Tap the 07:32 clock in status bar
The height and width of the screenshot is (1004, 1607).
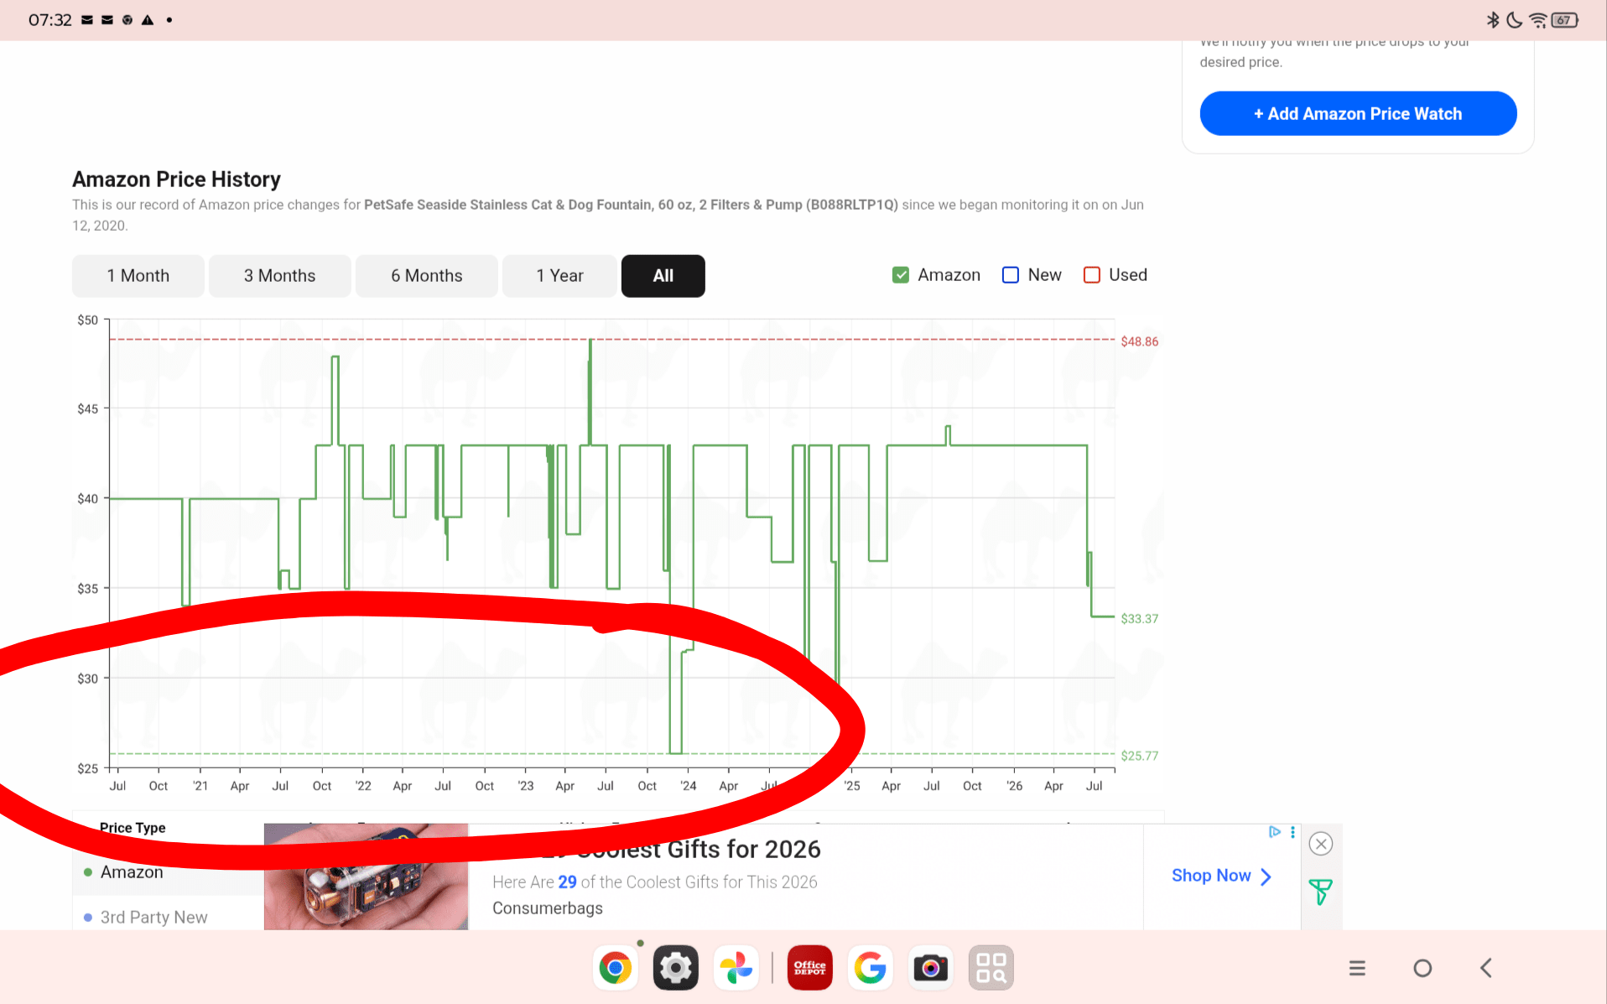click(x=50, y=20)
